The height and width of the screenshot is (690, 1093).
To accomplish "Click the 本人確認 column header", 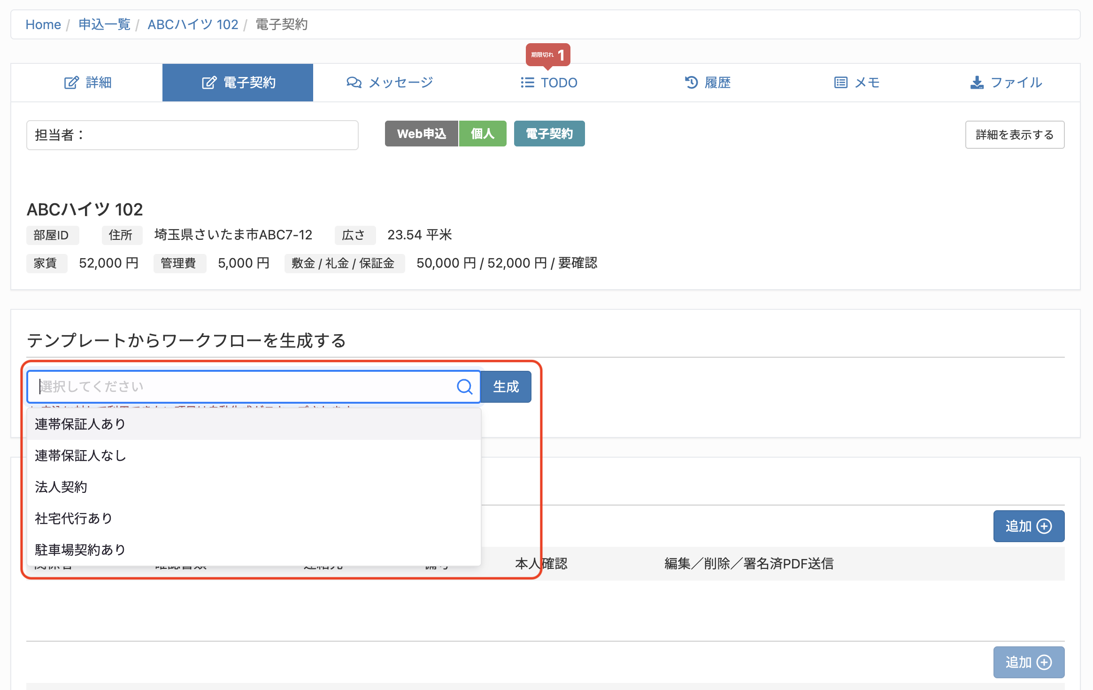I will [541, 564].
